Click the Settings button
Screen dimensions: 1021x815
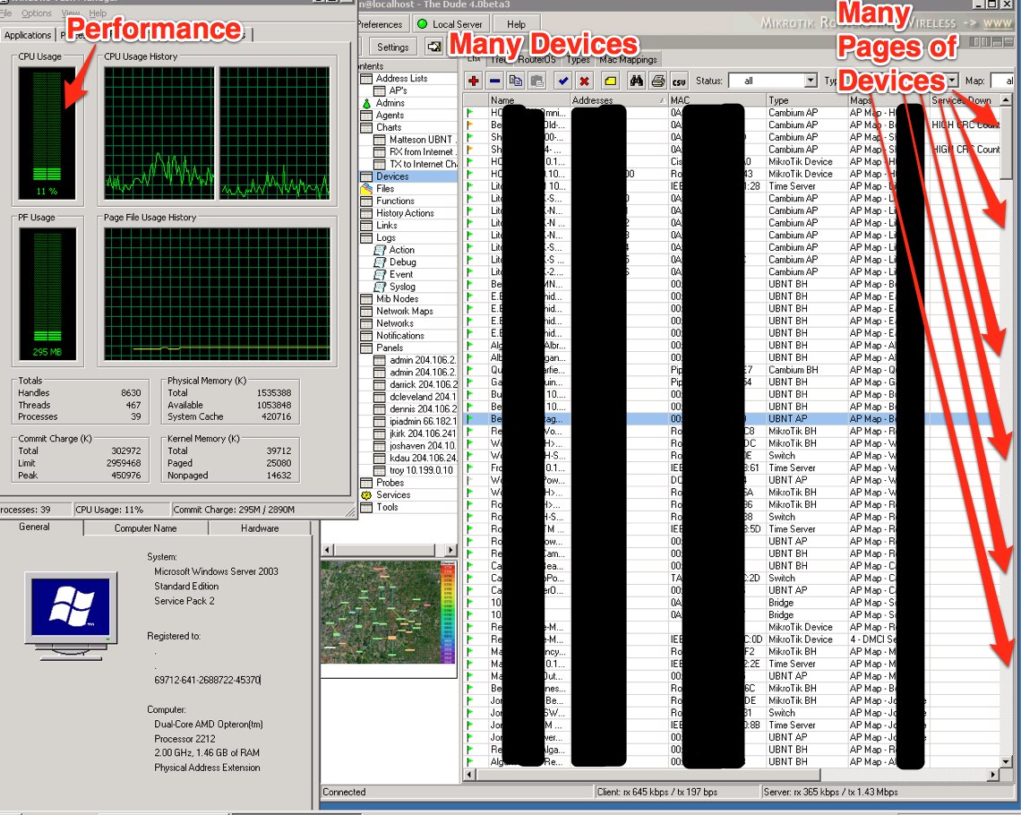[x=392, y=47]
